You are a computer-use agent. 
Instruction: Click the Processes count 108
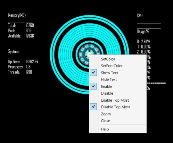[28, 67]
